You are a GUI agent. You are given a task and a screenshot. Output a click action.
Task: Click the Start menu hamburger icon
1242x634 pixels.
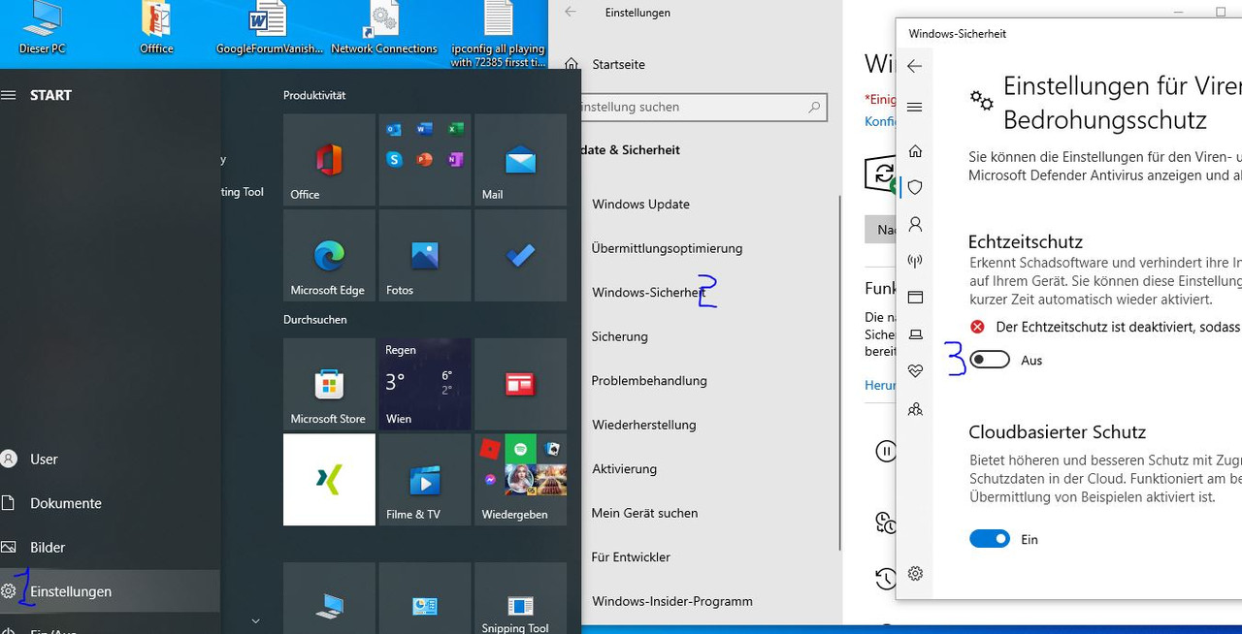(x=9, y=95)
